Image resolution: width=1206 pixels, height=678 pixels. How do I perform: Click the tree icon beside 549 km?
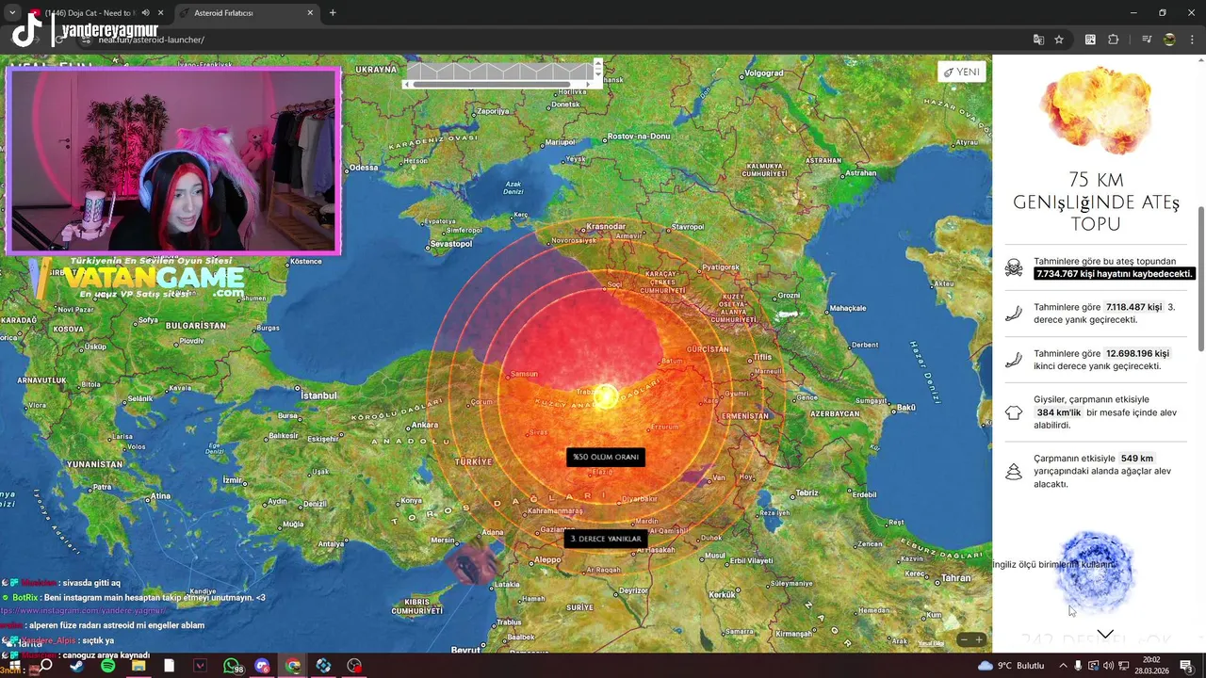point(1014,471)
